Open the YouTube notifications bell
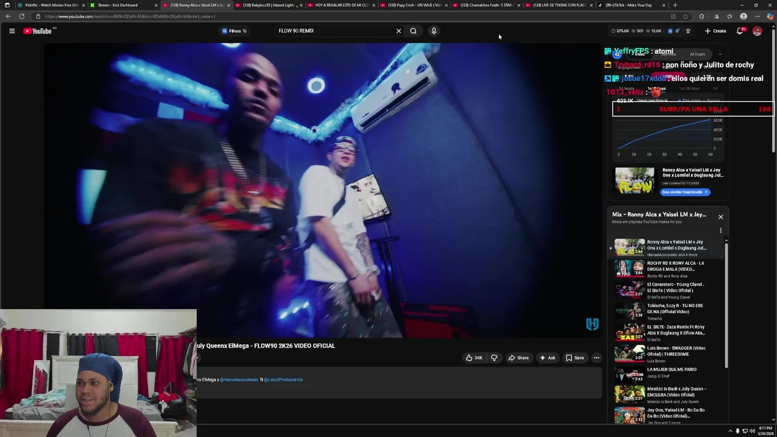 point(740,31)
